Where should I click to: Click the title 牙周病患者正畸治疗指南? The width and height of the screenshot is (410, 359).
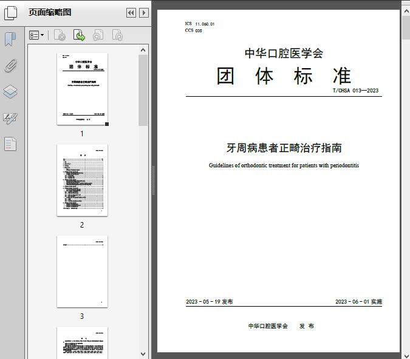284,148
